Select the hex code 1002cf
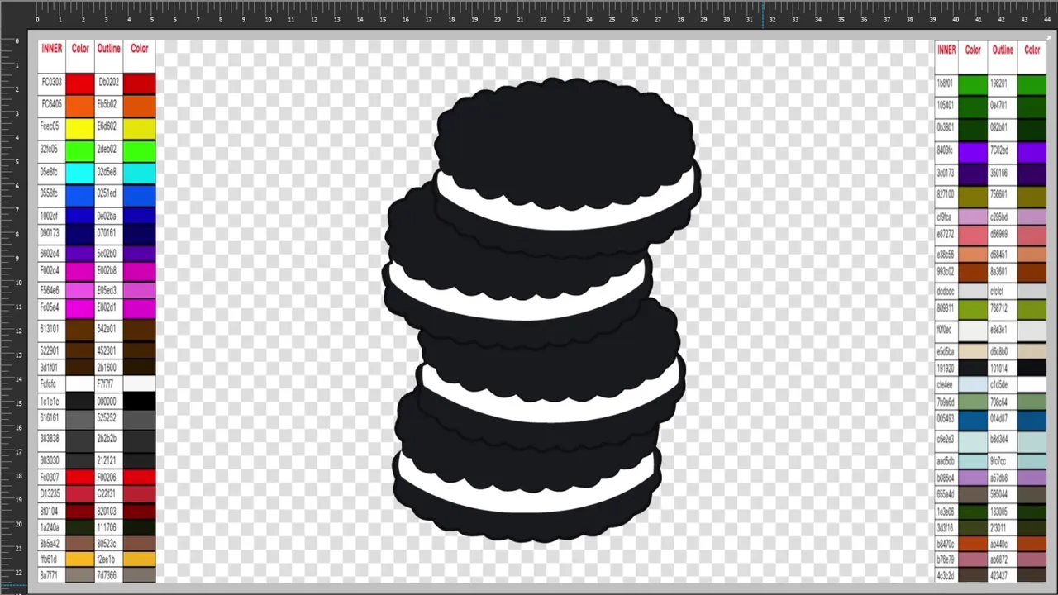 50,216
